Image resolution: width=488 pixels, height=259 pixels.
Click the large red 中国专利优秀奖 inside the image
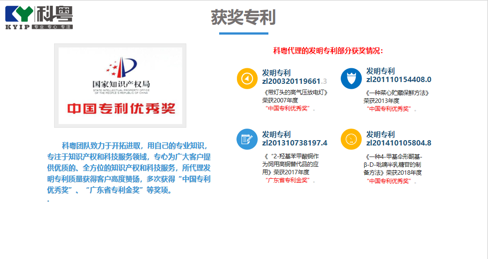click(122, 109)
